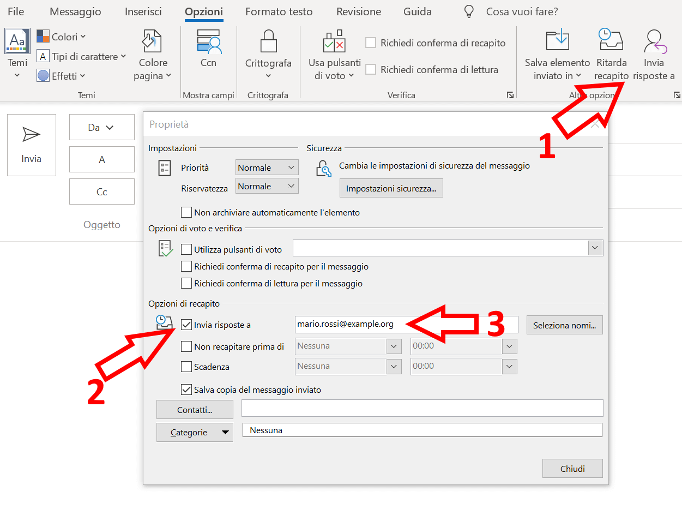This screenshot has width=682, height=509.
Task: Click Ritarda recapito ribbon button
Action: tap(611, 55)
